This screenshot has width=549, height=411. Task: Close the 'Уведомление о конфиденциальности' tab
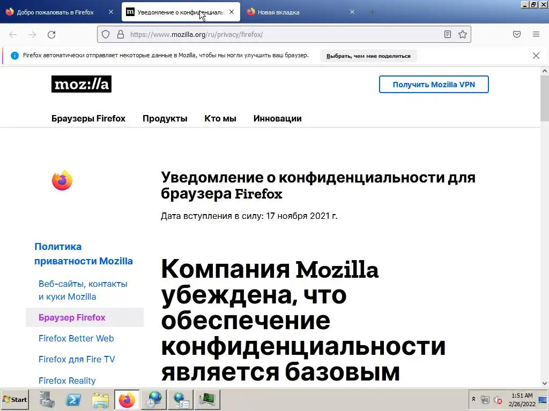point(232,12)
